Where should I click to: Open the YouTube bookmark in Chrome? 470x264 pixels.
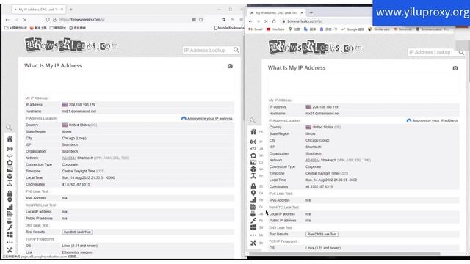(x=275, y=29)
